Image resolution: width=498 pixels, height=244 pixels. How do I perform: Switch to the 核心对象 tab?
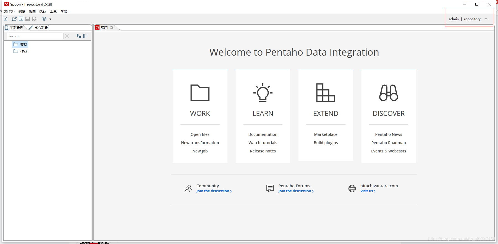(x=39, y=27)
